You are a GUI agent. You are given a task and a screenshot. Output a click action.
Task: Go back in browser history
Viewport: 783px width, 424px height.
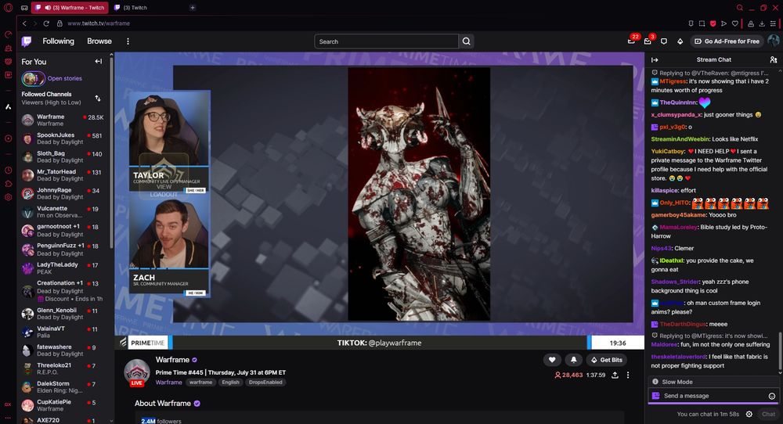tap(24, 23)
